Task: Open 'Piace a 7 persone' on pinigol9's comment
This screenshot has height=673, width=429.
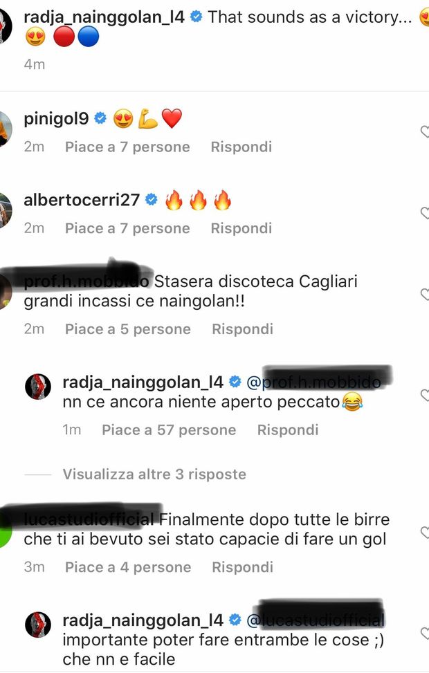Action: (127, 147)
